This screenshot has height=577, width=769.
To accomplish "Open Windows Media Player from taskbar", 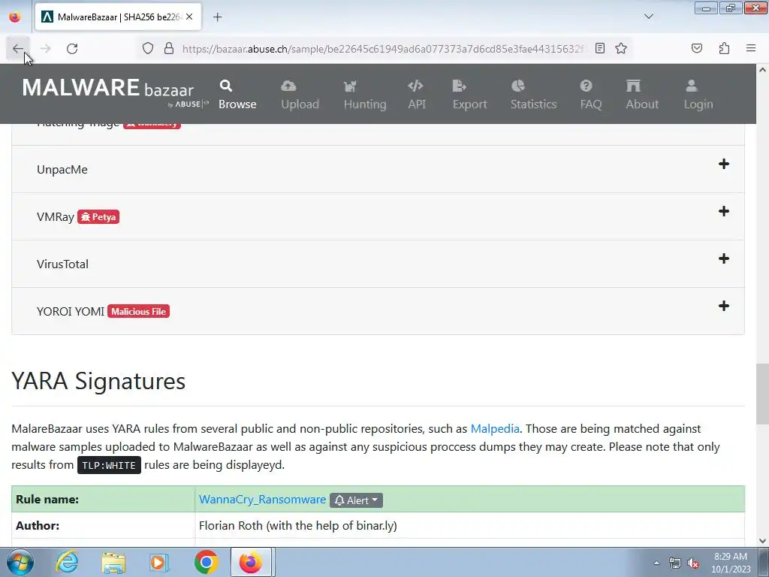I will (x=159, y=562).
